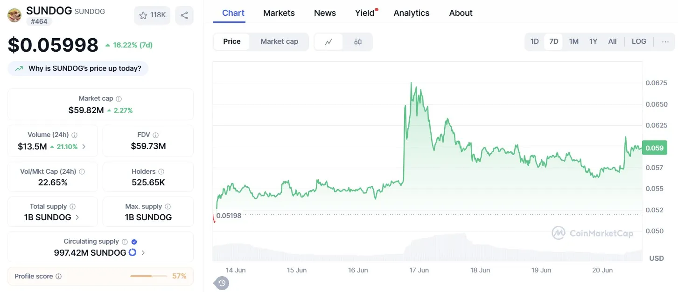Click the 0.0675 y-axis price label

656,83
